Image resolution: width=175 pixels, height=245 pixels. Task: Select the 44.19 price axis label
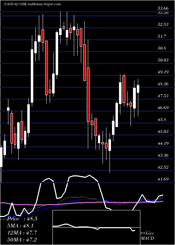163,143
